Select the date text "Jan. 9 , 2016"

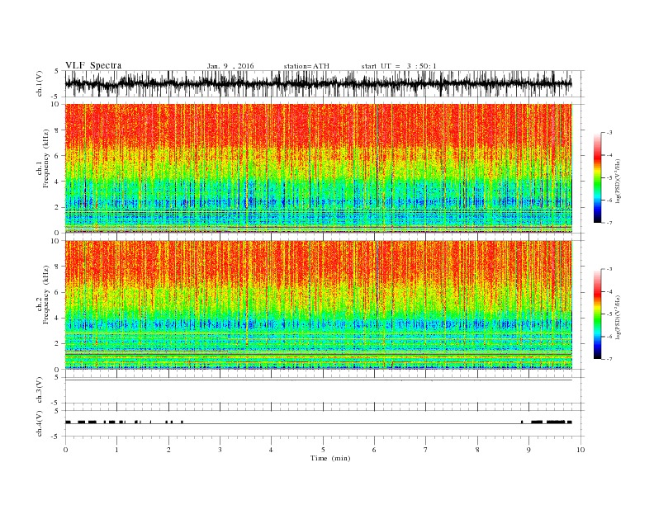click(x=230, y=66)
